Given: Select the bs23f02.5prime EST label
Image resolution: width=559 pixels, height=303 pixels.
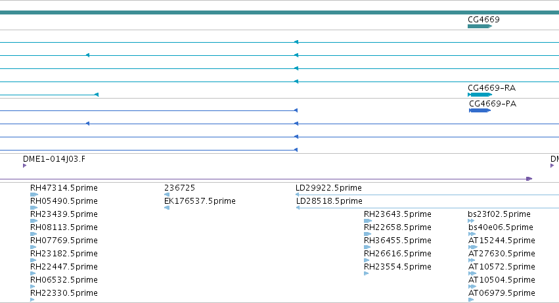Looking at the screenshot, I should click(499, 214).
